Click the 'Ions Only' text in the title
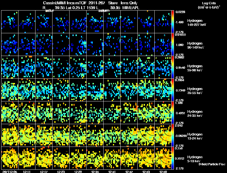 pyautogui.click(x=129, y=3)
